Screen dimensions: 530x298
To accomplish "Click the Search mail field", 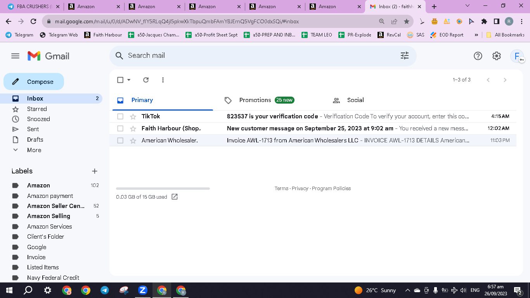I will 263,56.
